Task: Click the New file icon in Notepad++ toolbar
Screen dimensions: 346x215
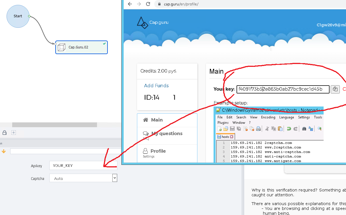Action: (x=219, y=129)
